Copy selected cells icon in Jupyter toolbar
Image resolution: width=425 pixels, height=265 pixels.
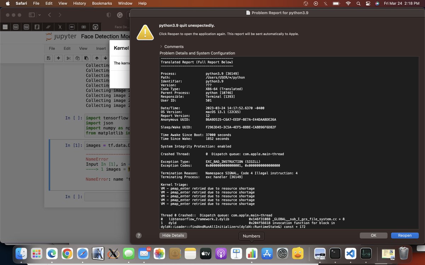point(77,58)
